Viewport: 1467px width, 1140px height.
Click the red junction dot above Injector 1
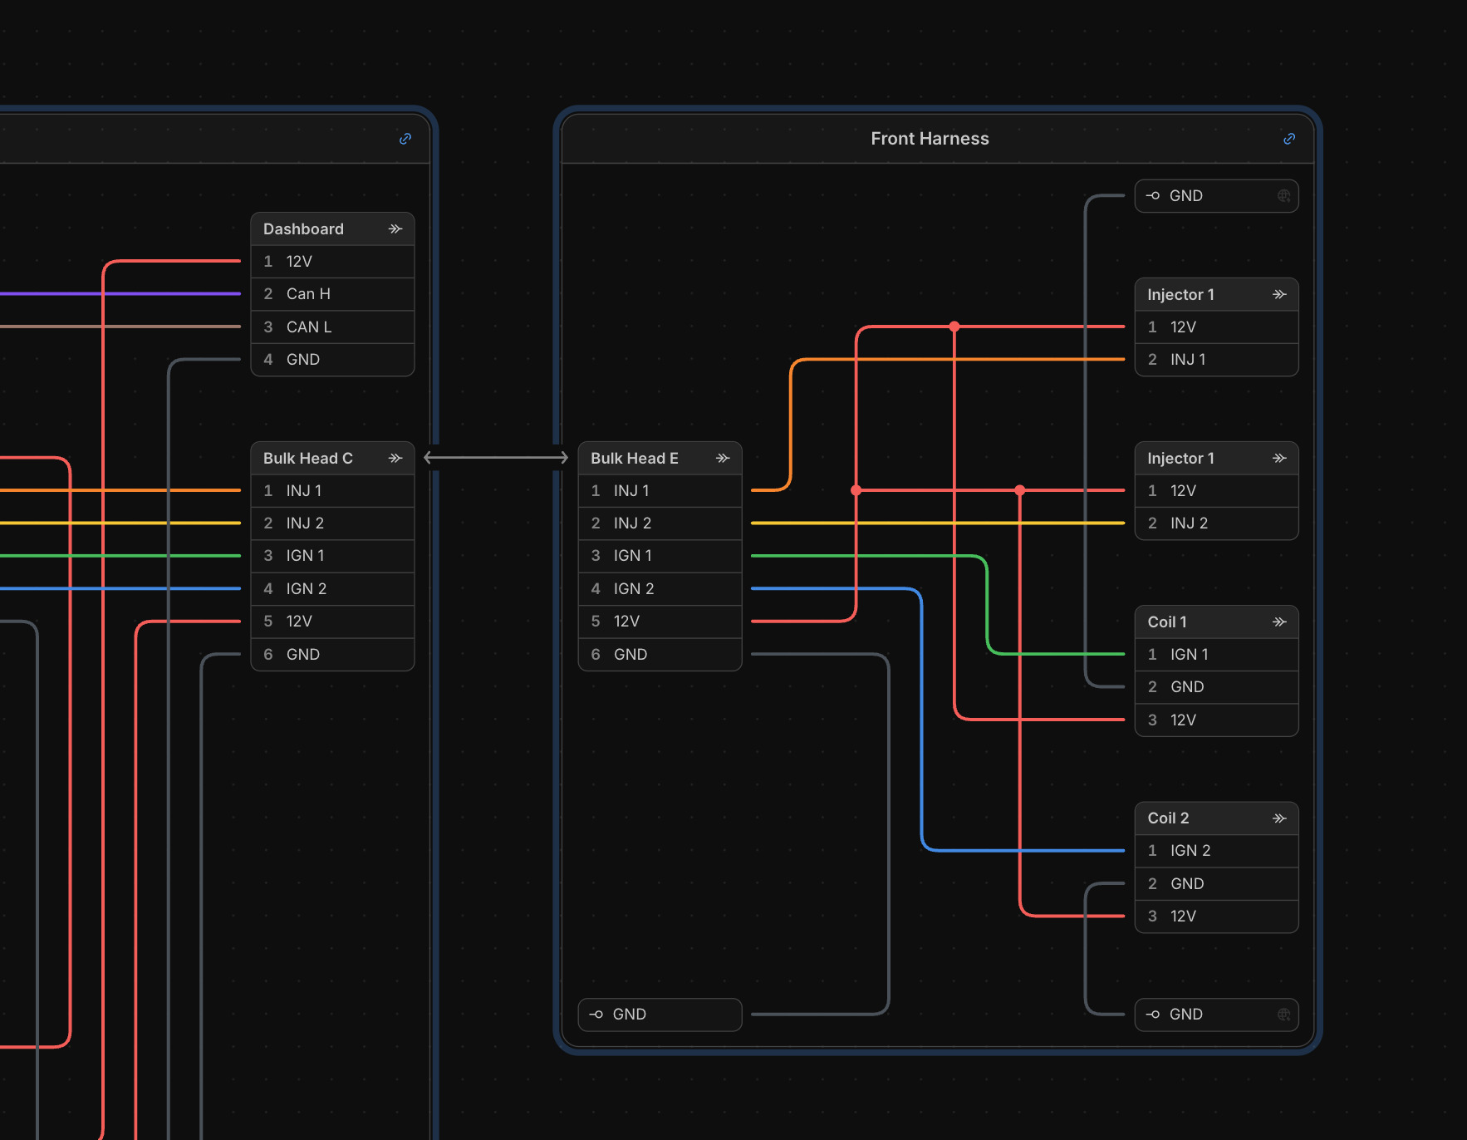click(x=954, y=327)
